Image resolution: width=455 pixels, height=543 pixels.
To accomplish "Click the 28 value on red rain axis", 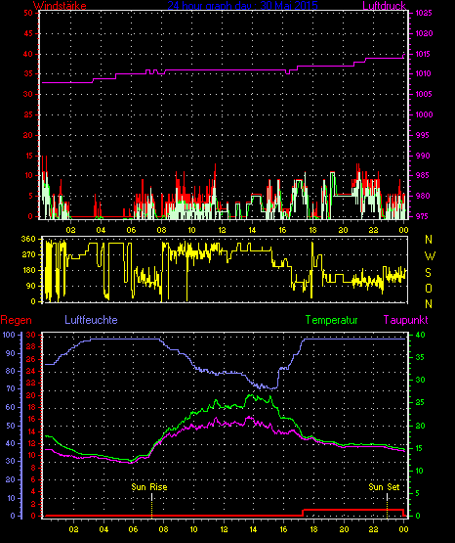I will coord(30,347).
